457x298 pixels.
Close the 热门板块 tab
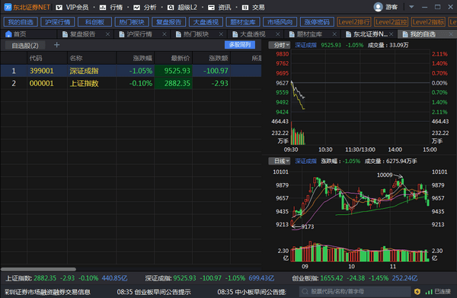pos(221,34)
